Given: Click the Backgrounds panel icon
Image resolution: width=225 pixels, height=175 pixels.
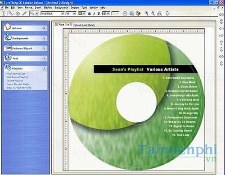Looking at the screenshot, I should click(x=8, y=37).
